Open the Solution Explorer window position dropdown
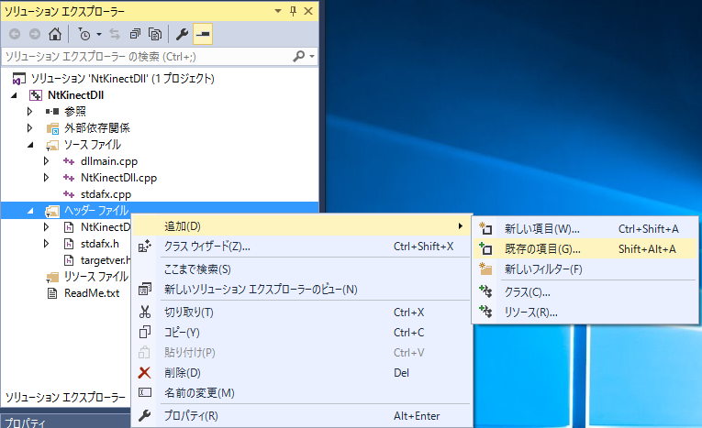The image size is (702, 428). pos(276,10)
